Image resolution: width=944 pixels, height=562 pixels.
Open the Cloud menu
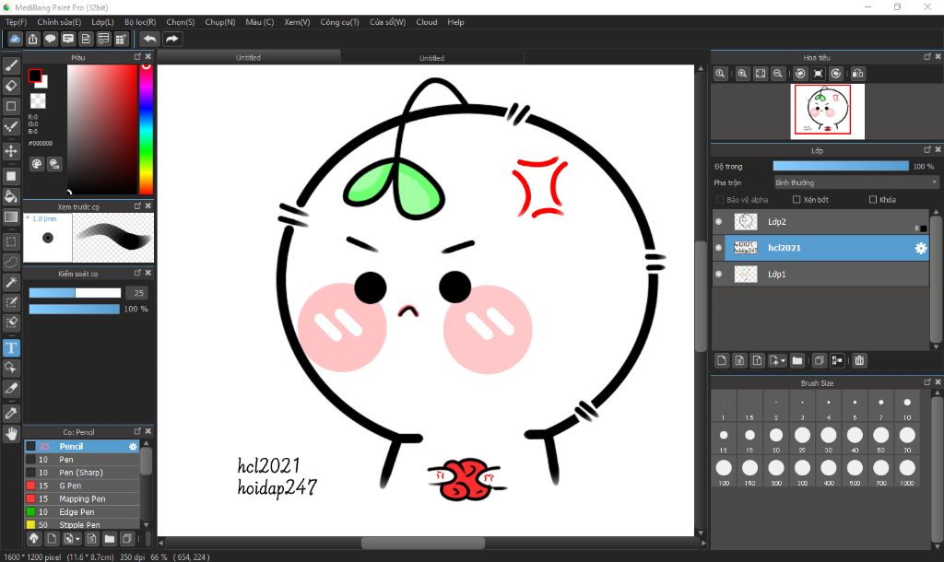[x=427, y=22]
